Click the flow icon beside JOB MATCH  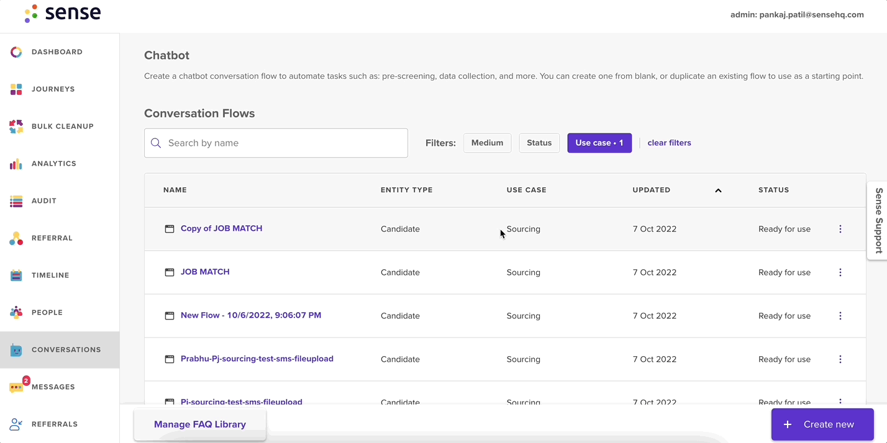pos(169,272)
